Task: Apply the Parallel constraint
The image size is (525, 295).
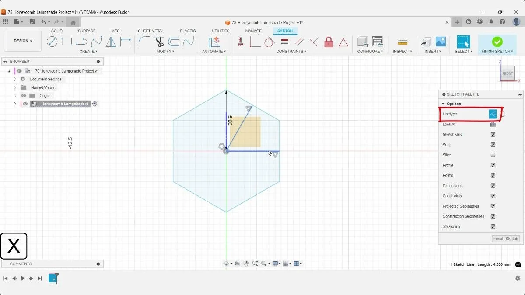Action: pyautogui.click(x=299, y=42)
